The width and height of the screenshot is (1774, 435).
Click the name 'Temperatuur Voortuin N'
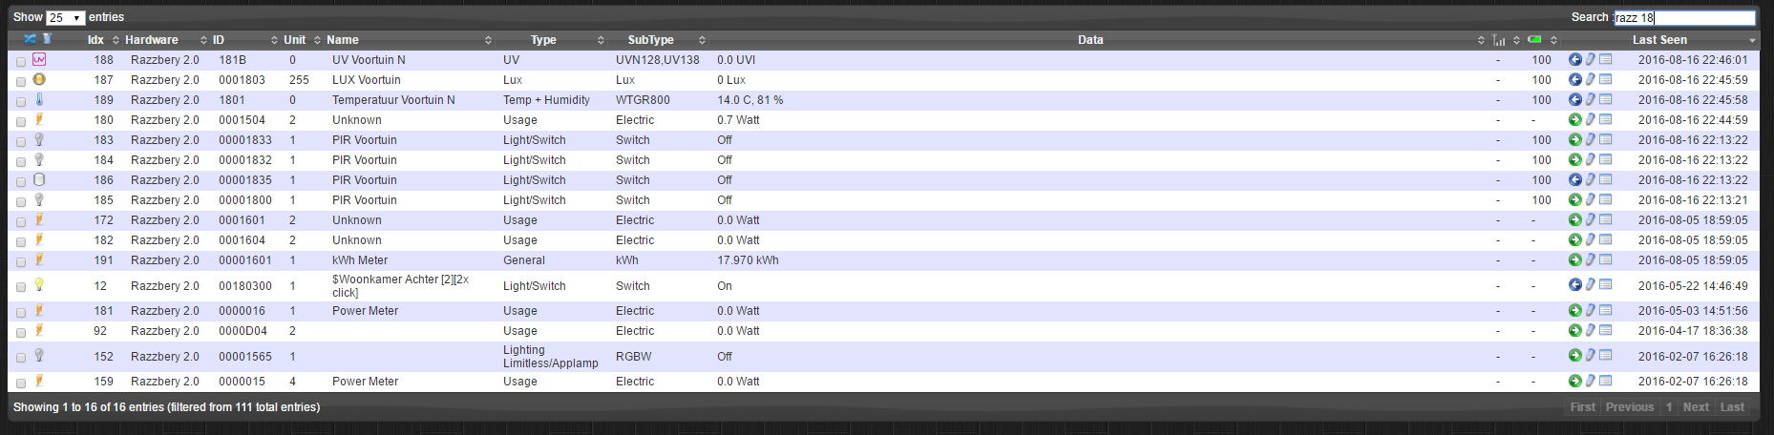pos(393,99)
